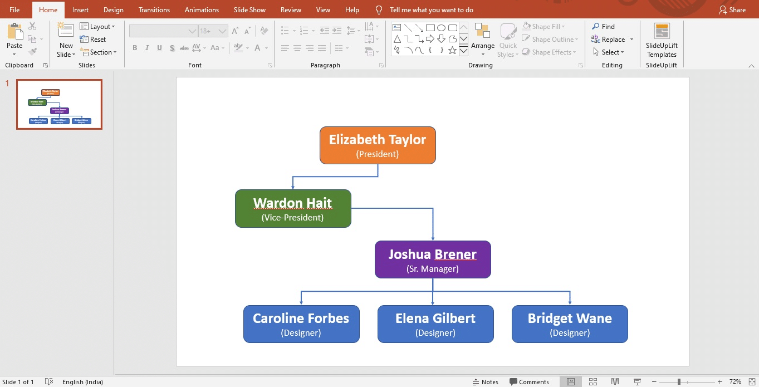Open the Quick Styles gallery
Viewport: 759px width, 387px height.
[507, 39]
